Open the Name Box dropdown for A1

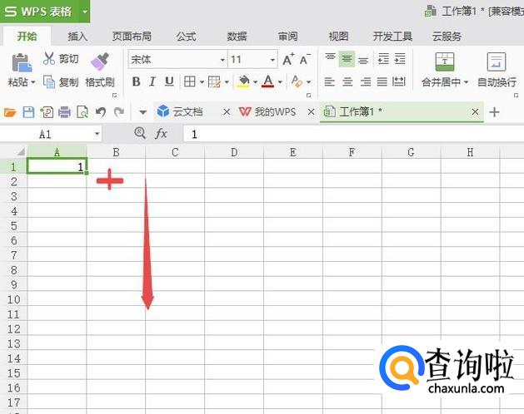click(x=97, y=134)
